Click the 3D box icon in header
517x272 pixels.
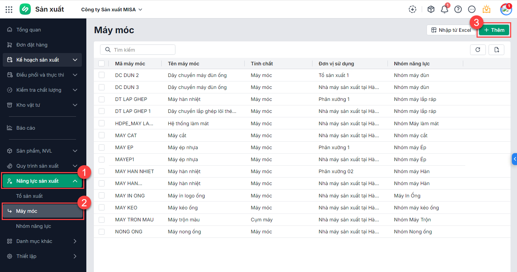point(431,9)
